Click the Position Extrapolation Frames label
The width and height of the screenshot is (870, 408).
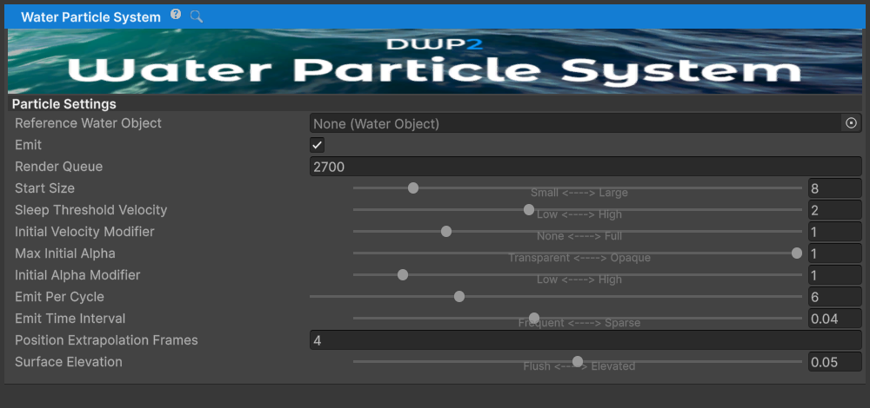(106, 340)
